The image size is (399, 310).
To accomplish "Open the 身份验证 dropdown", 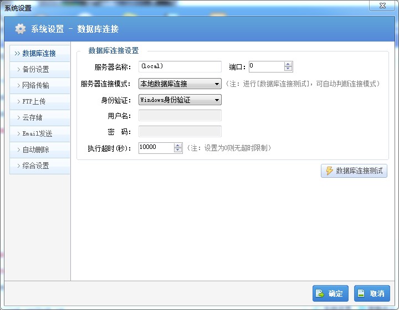I will click(180, 100).
